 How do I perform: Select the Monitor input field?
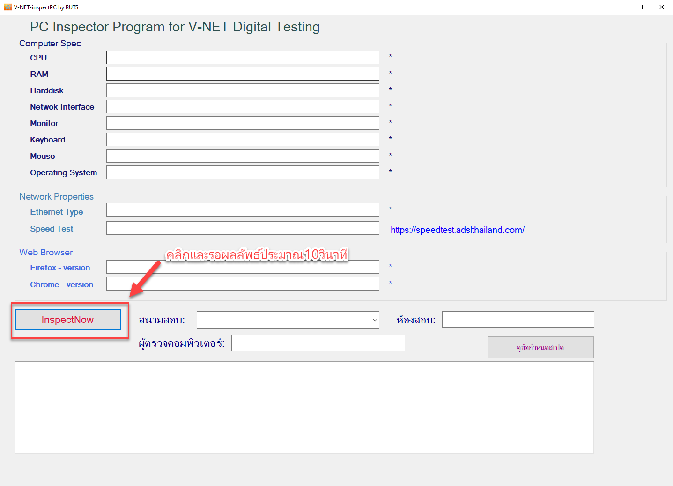click(x=242, y=122)
